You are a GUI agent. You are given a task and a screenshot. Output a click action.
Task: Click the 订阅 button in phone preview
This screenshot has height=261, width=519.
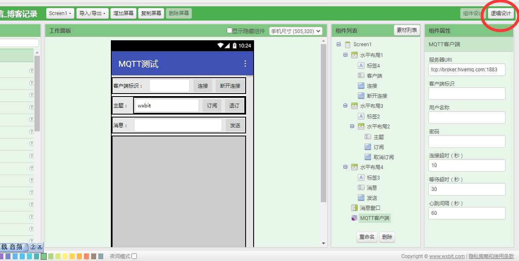pos(212,105)
